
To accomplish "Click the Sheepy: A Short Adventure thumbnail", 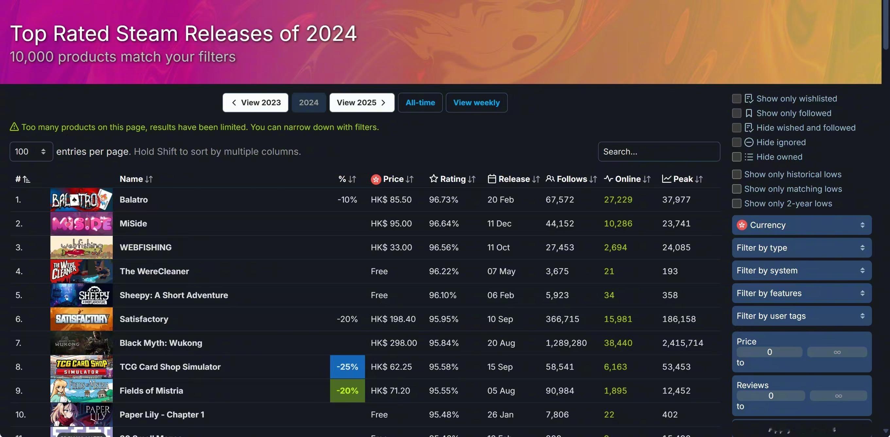I will (x=81, y=295).
